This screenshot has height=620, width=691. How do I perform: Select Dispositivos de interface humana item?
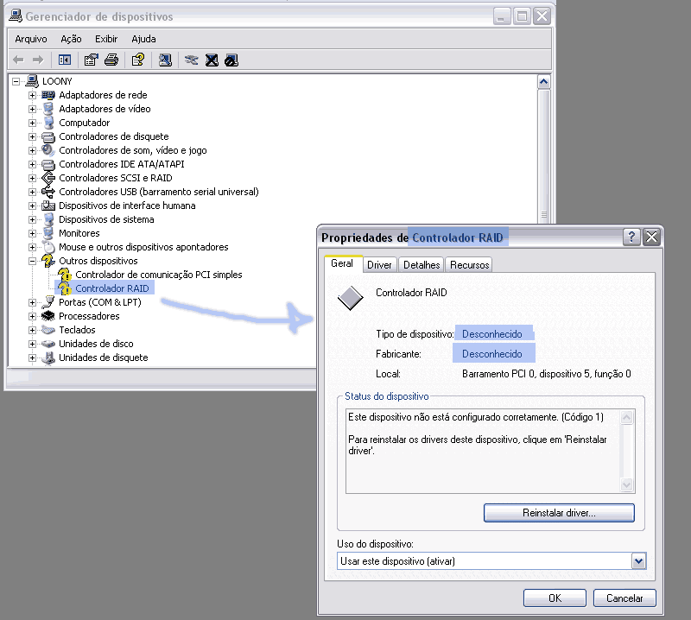pyautogui.click(x=127, y=206)
